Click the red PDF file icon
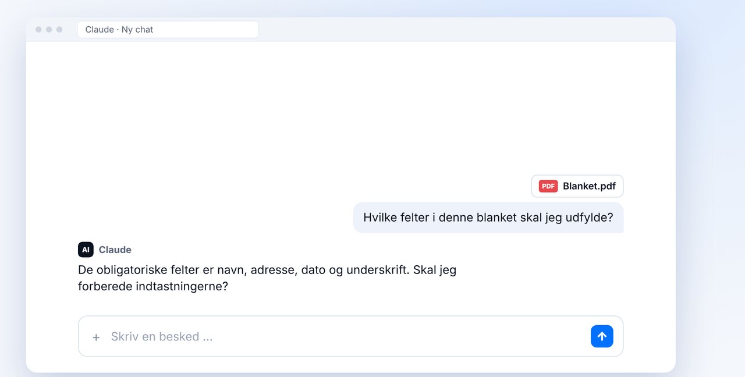 [548, 186]
